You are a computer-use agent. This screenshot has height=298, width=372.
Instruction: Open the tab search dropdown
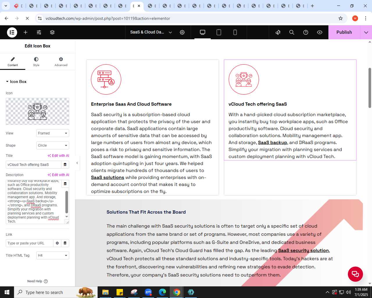6,6
